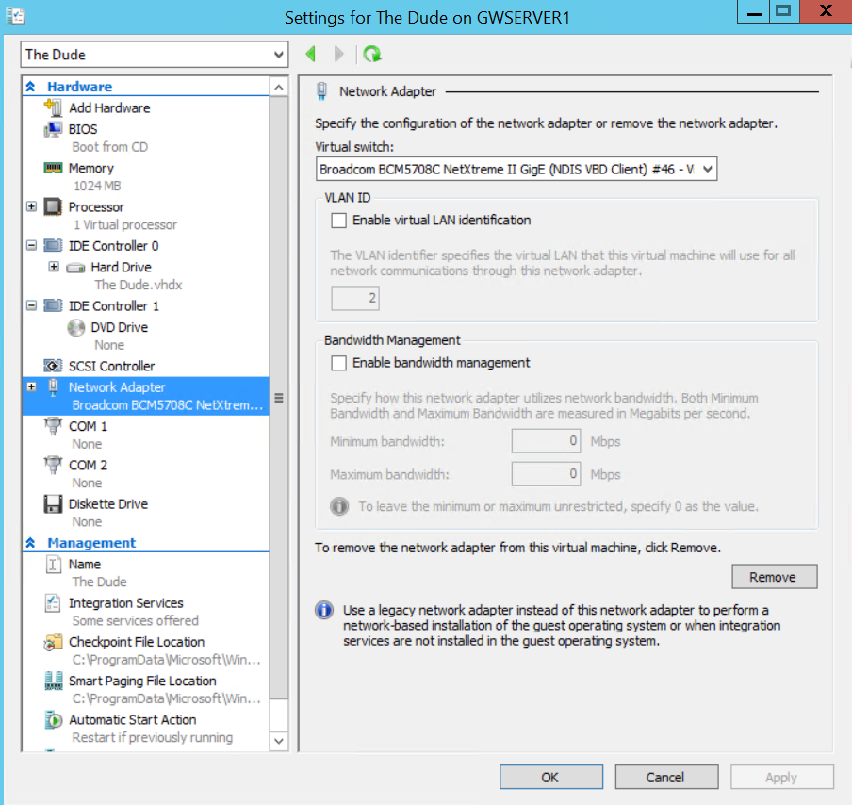Open the virtual machine selector dropdown
This screenshot has height=805, width=852.
(278, 54)
